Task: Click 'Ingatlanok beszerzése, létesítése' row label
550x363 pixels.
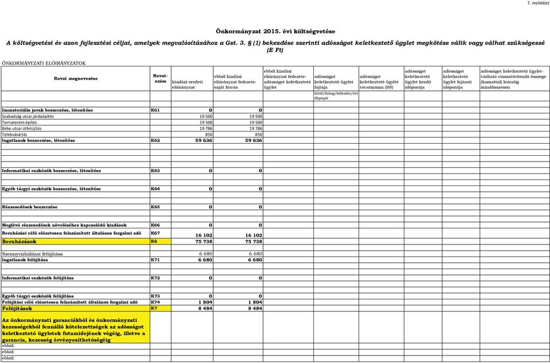Action: tap(38, 140)
